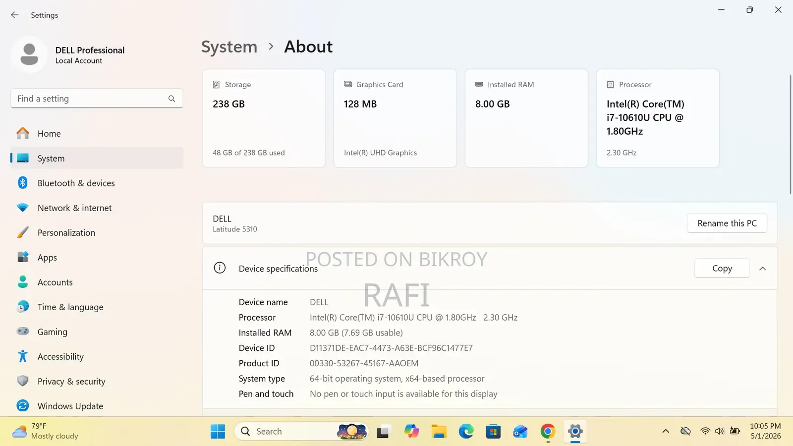This screenshot has width=793, height=446.
Task: Open Personalization settings
Action: (97, 232)
